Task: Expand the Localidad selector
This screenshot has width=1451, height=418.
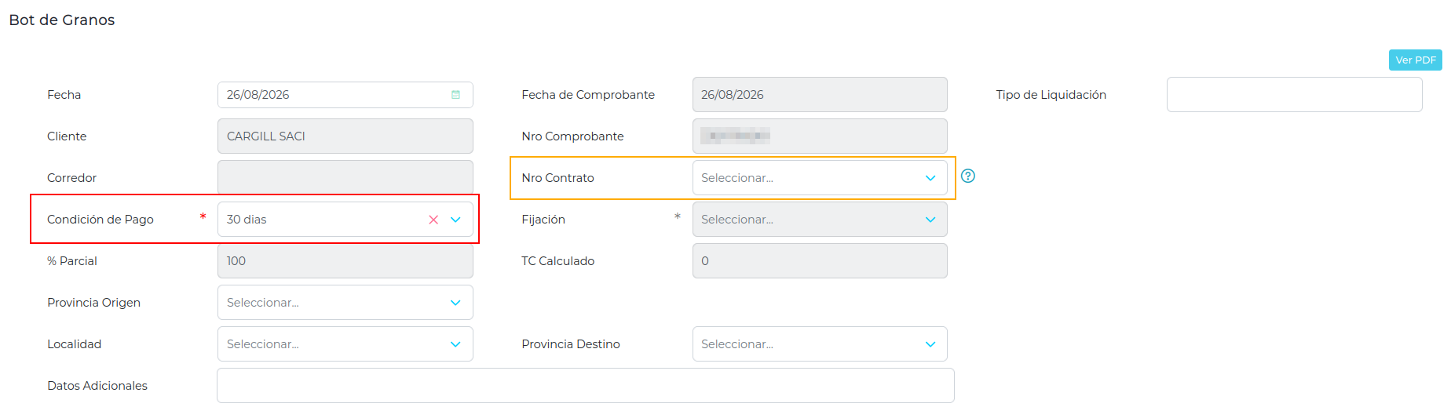Action: pos(345,344)
